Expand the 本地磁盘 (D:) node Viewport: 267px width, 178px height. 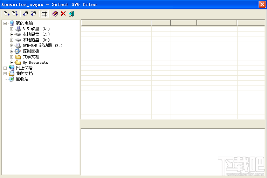coord(12,40)
